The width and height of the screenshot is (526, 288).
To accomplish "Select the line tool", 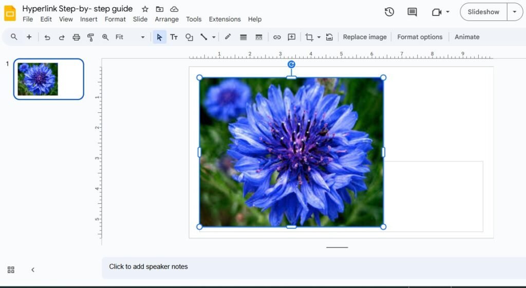I will pyautogui.click(x=203, y=37).
